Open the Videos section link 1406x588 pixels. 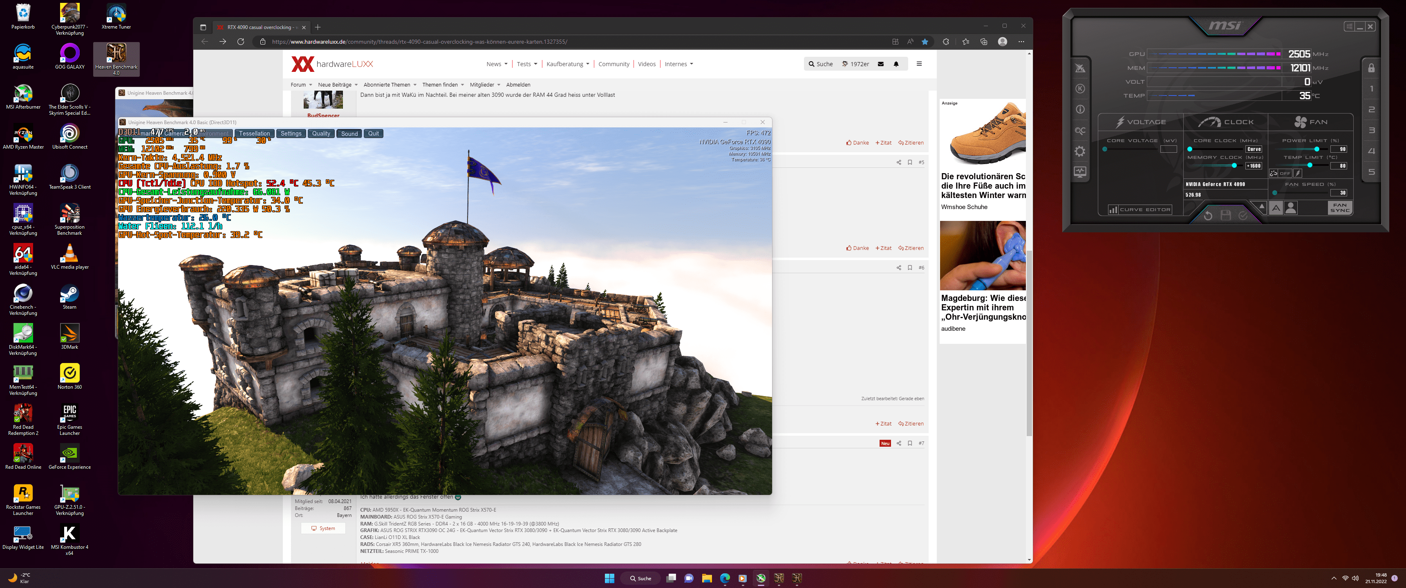[647, 64]
